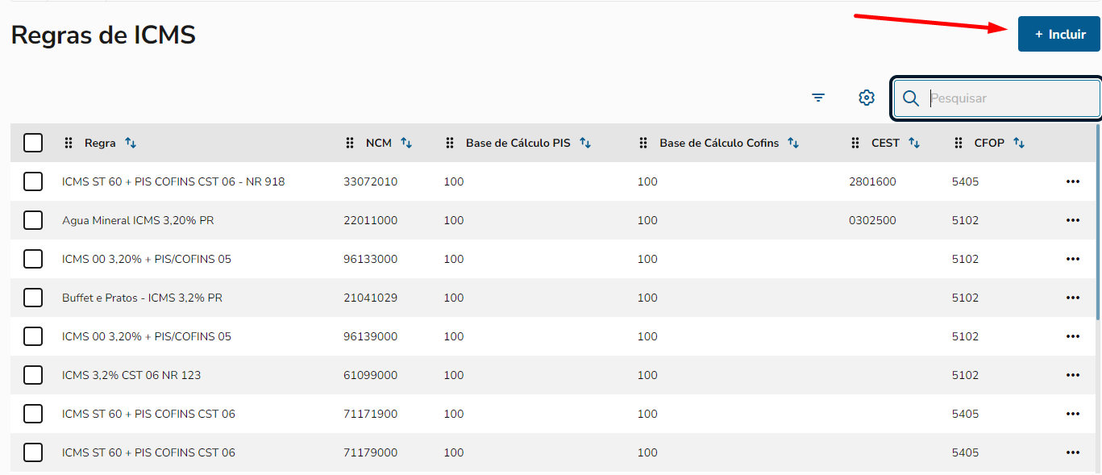Click the CFOP column header label
Image resolution: width=1102 pixels, height=475 pixels.
[989, 143]
